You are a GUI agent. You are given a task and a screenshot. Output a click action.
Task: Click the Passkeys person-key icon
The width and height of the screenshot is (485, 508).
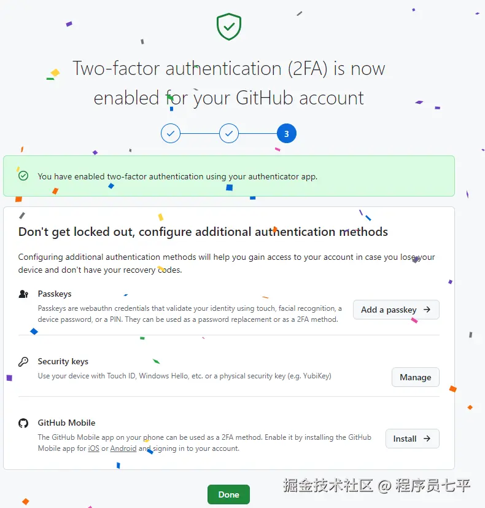[x=23, y=294]
